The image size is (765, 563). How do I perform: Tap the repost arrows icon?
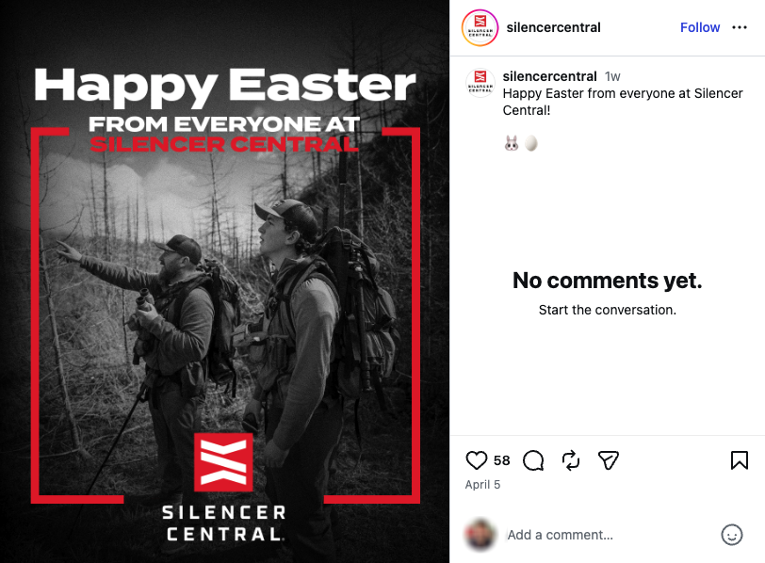(571, 460)
